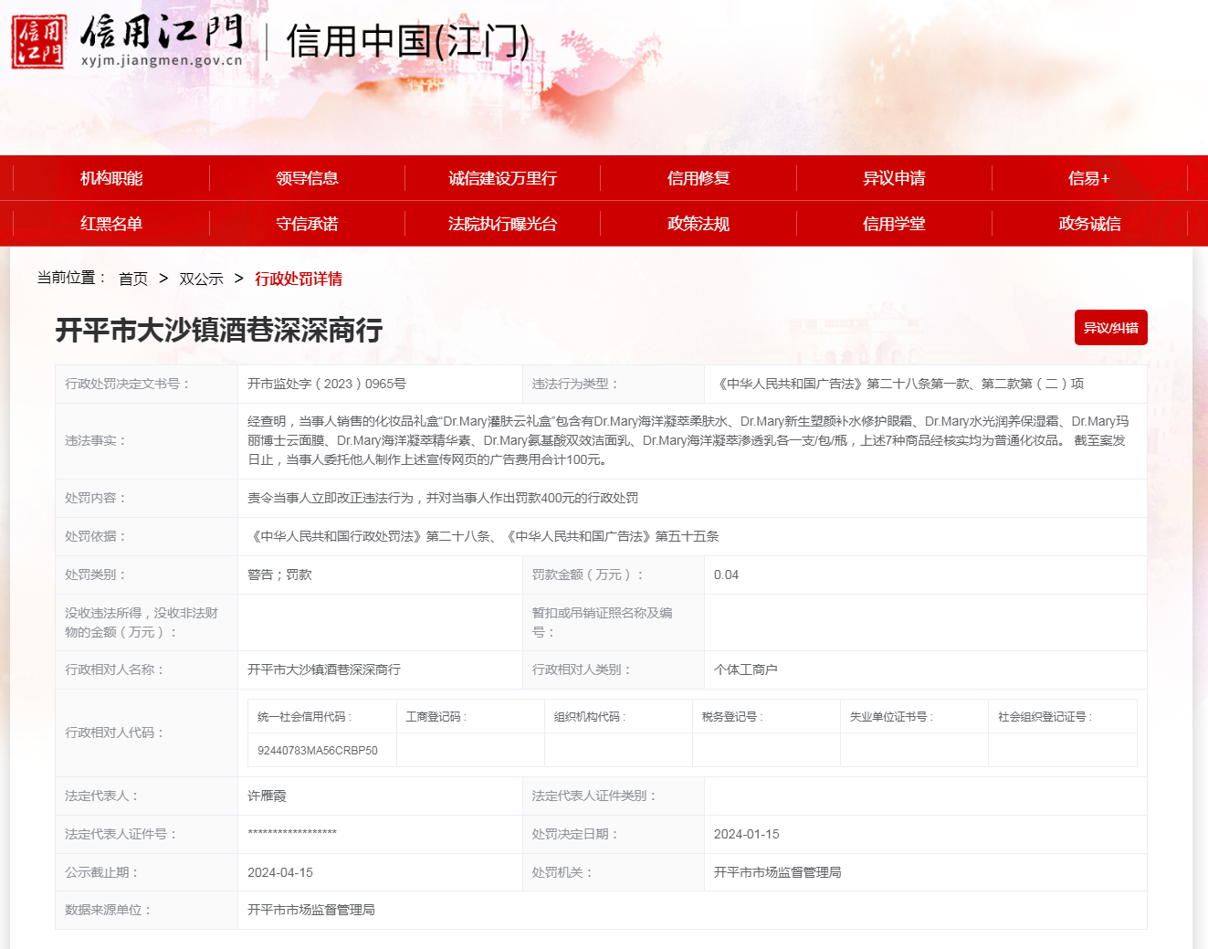This screenshot has height=949, width=1208.
Task: Open the 信易+ menu item
Action: tap(1089, 178)
